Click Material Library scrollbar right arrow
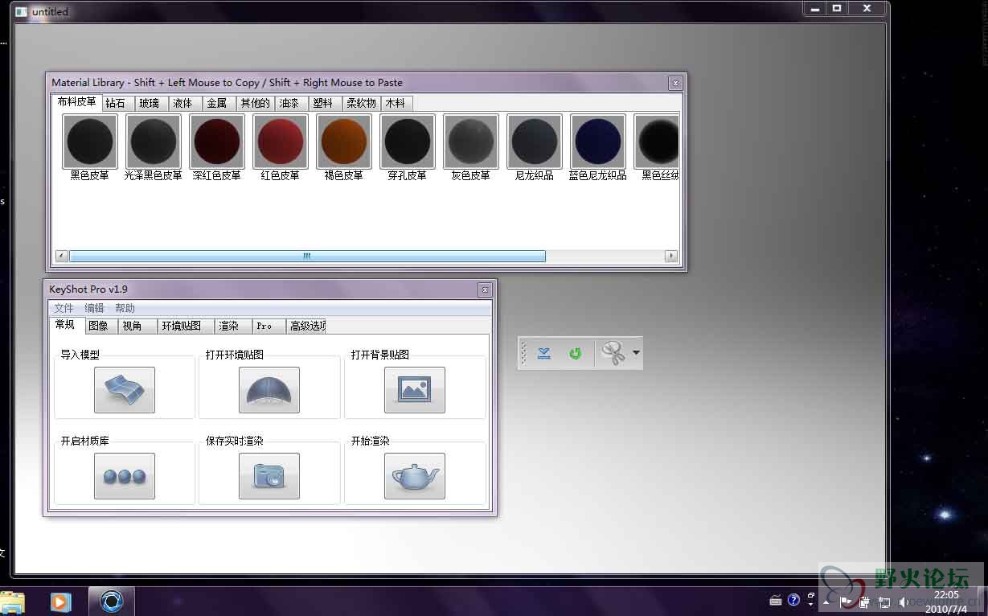Viewport: 988px width, 616px height. 671,256
